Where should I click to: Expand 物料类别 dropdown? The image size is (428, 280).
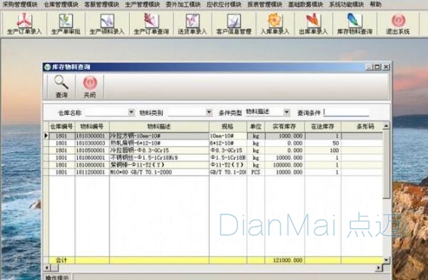[209, 112]
